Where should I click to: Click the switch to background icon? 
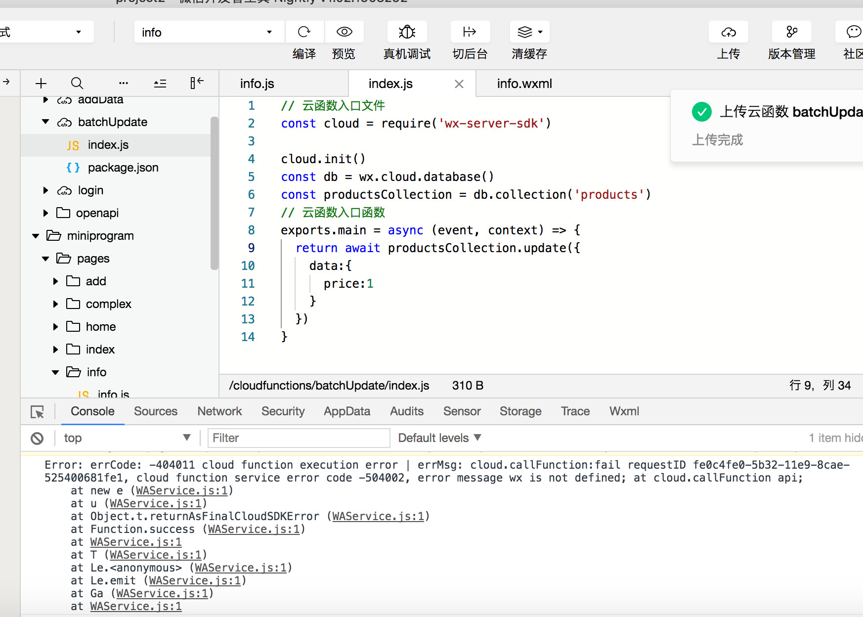pyautogui.click(x=470, y=32)
